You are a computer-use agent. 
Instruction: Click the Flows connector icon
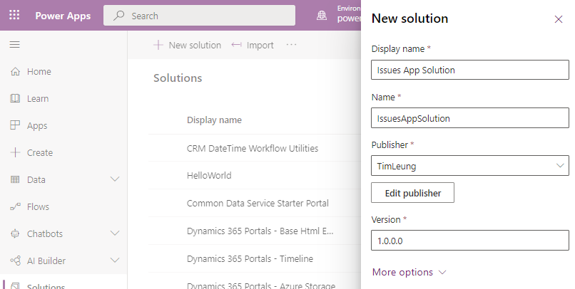pos(15,206)
